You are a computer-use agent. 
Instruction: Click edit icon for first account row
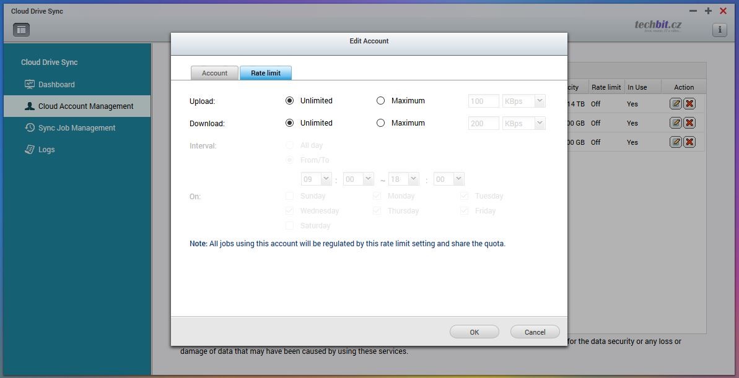676,104
